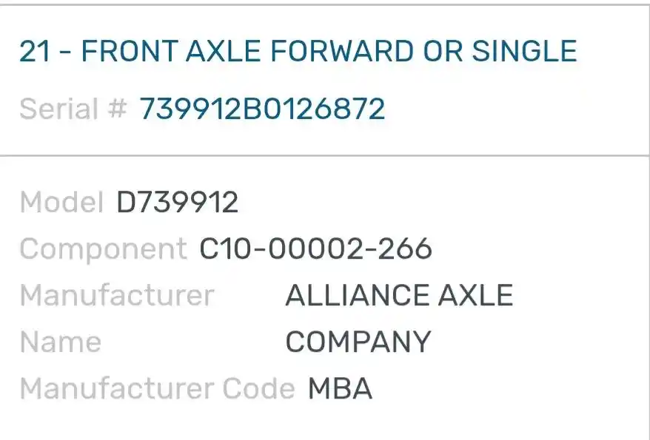
Task: Click the horizontal divider below the serial number
Action: (x=325, y=156)
